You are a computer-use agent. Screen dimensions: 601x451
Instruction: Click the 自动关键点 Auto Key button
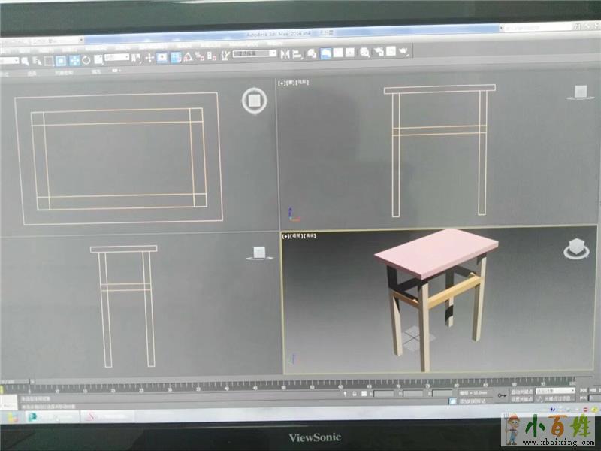click(x=520, y=391)
